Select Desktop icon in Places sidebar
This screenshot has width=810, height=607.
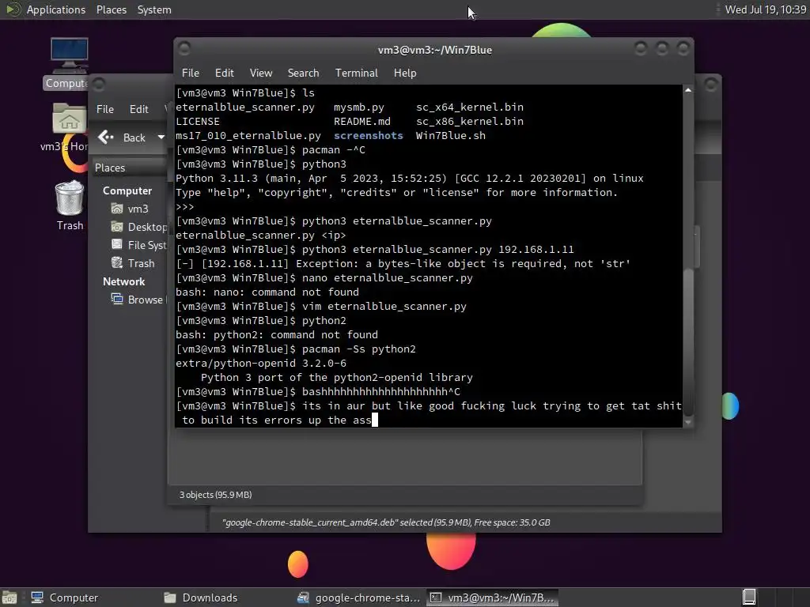117,227
